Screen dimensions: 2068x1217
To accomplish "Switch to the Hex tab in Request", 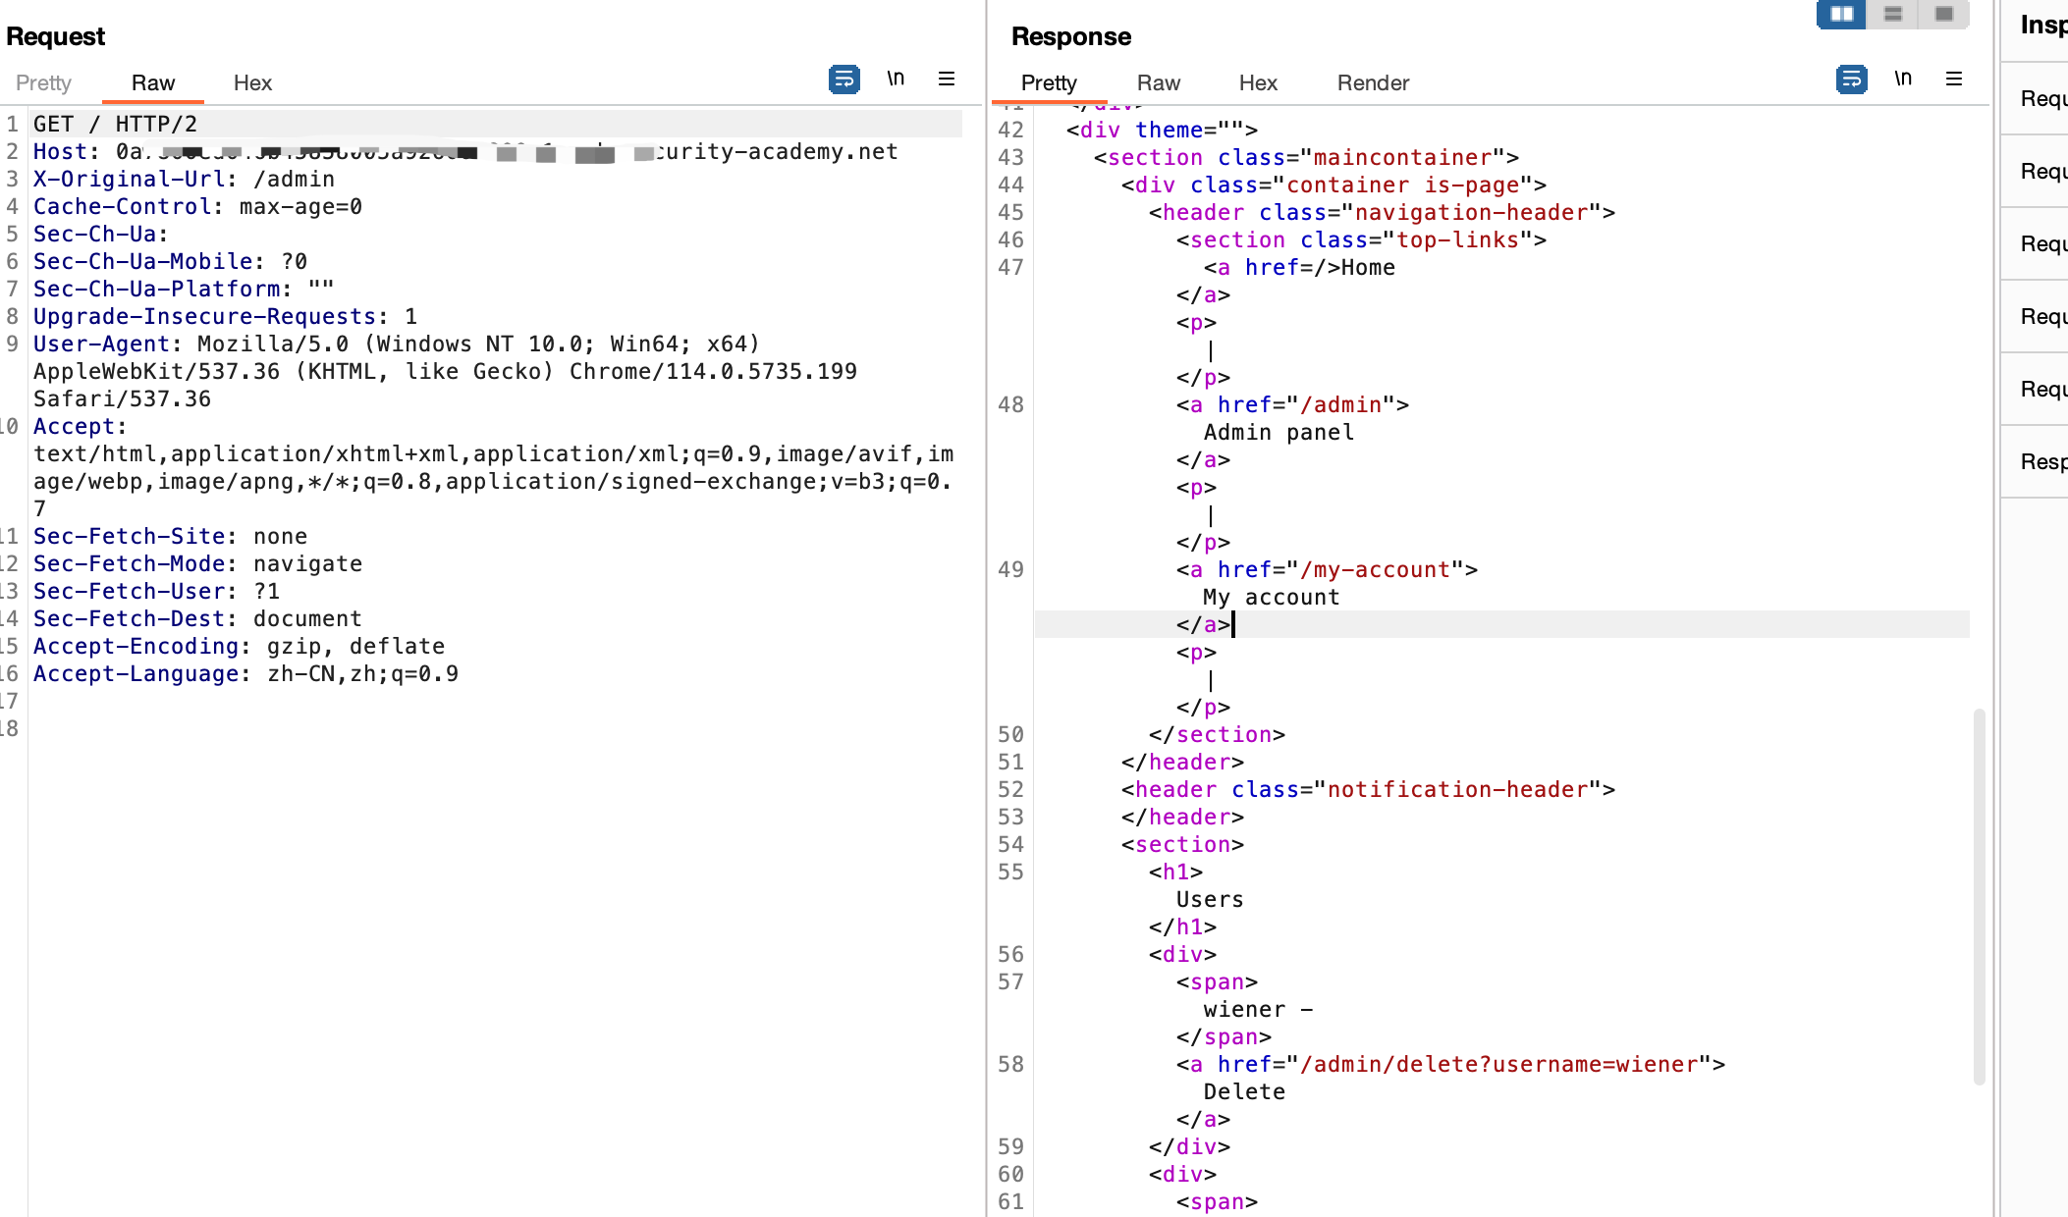I will point(252,83).
